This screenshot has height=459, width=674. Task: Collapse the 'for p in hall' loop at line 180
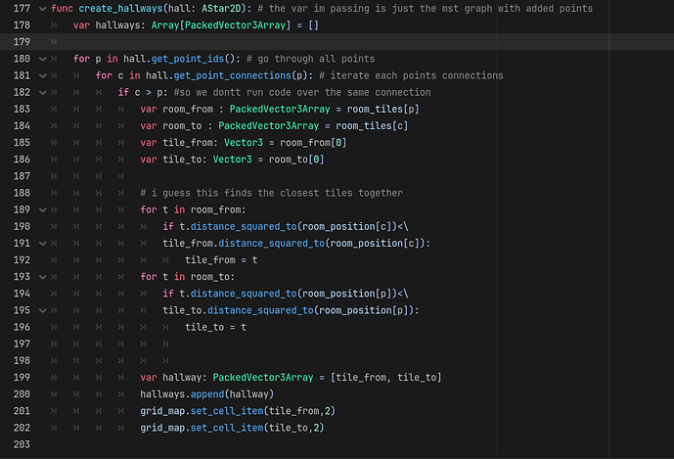coord(43,59)
